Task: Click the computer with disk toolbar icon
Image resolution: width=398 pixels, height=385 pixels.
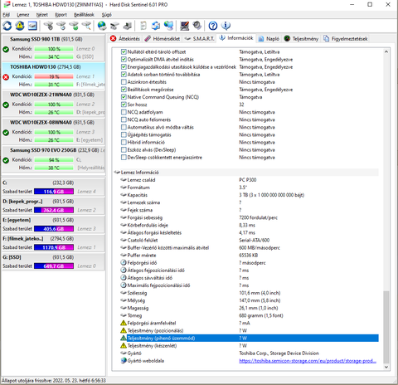Action: coord(128,26)
